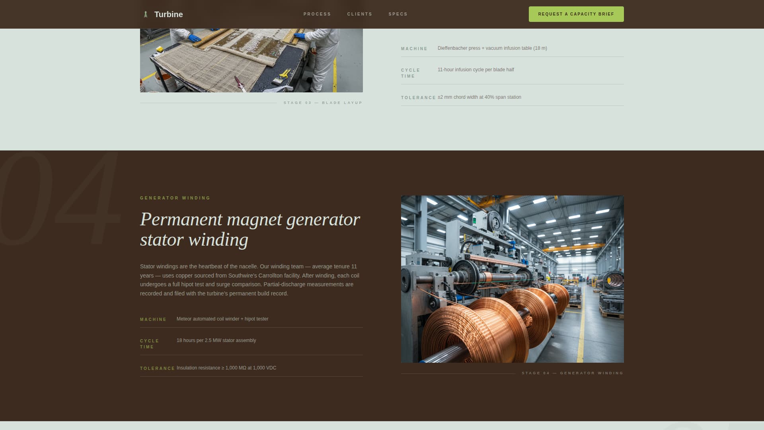Click Tolerance label in generator winding specs
This screenshot has width=764, height=430.
(158, 368)
